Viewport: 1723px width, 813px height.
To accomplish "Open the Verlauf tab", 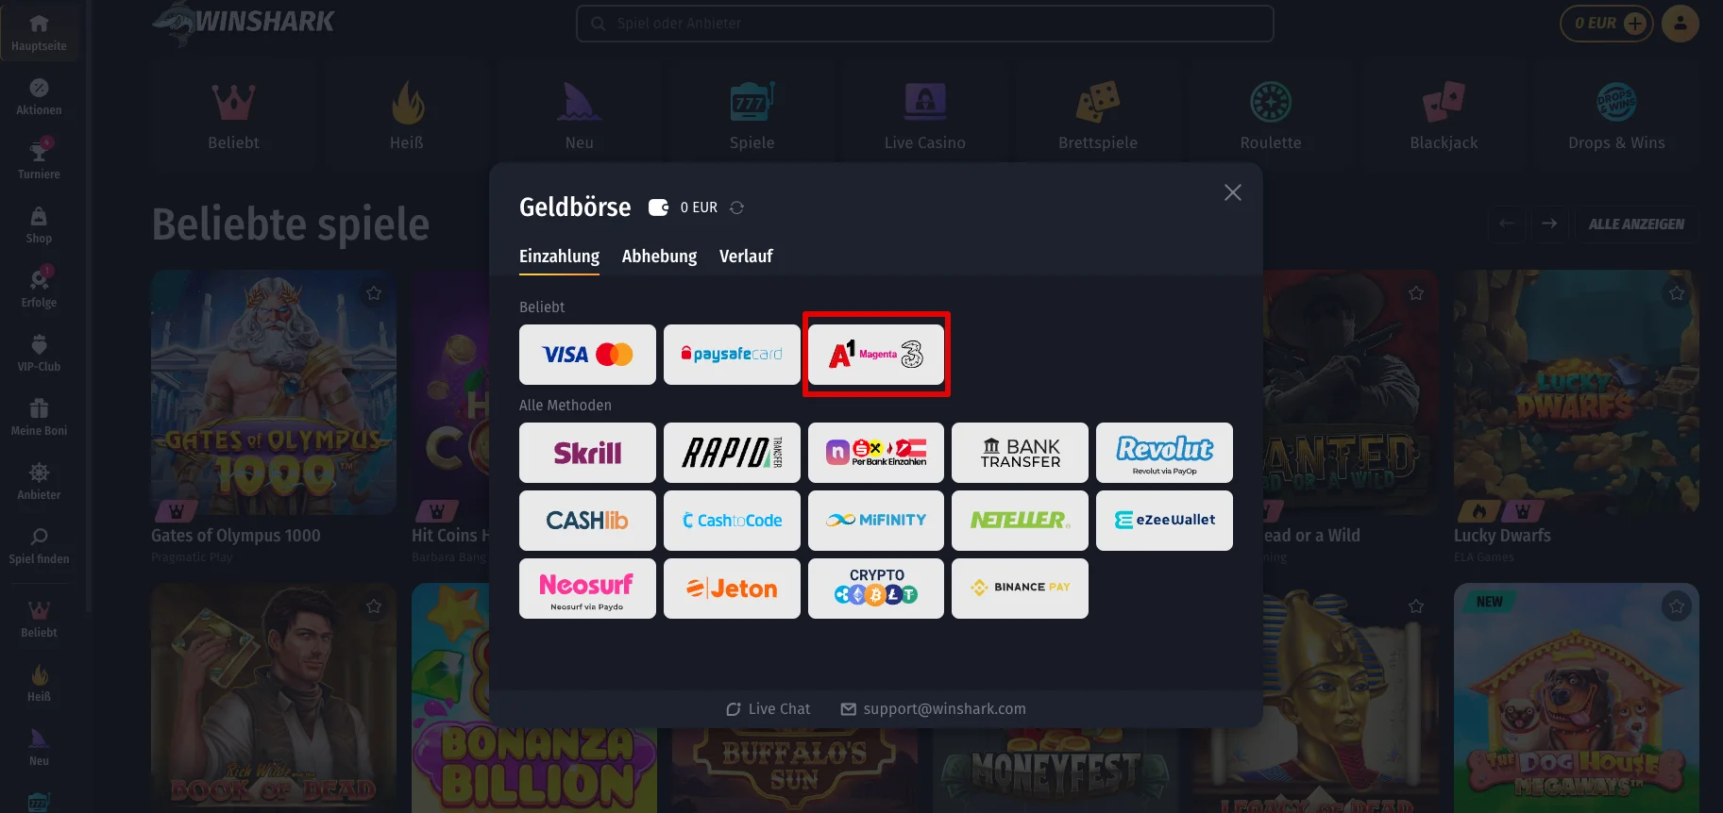I will click(x=746, y=257).
